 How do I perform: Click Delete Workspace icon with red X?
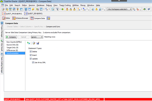(x=137, y=9)
